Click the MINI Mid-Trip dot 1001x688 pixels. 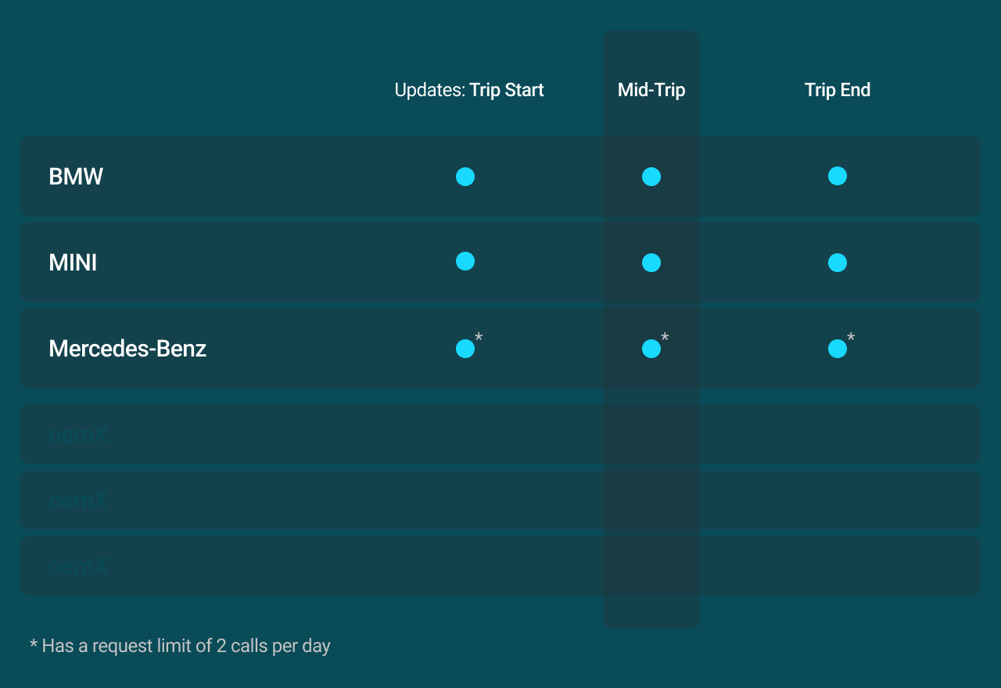[x=651, y=263]
